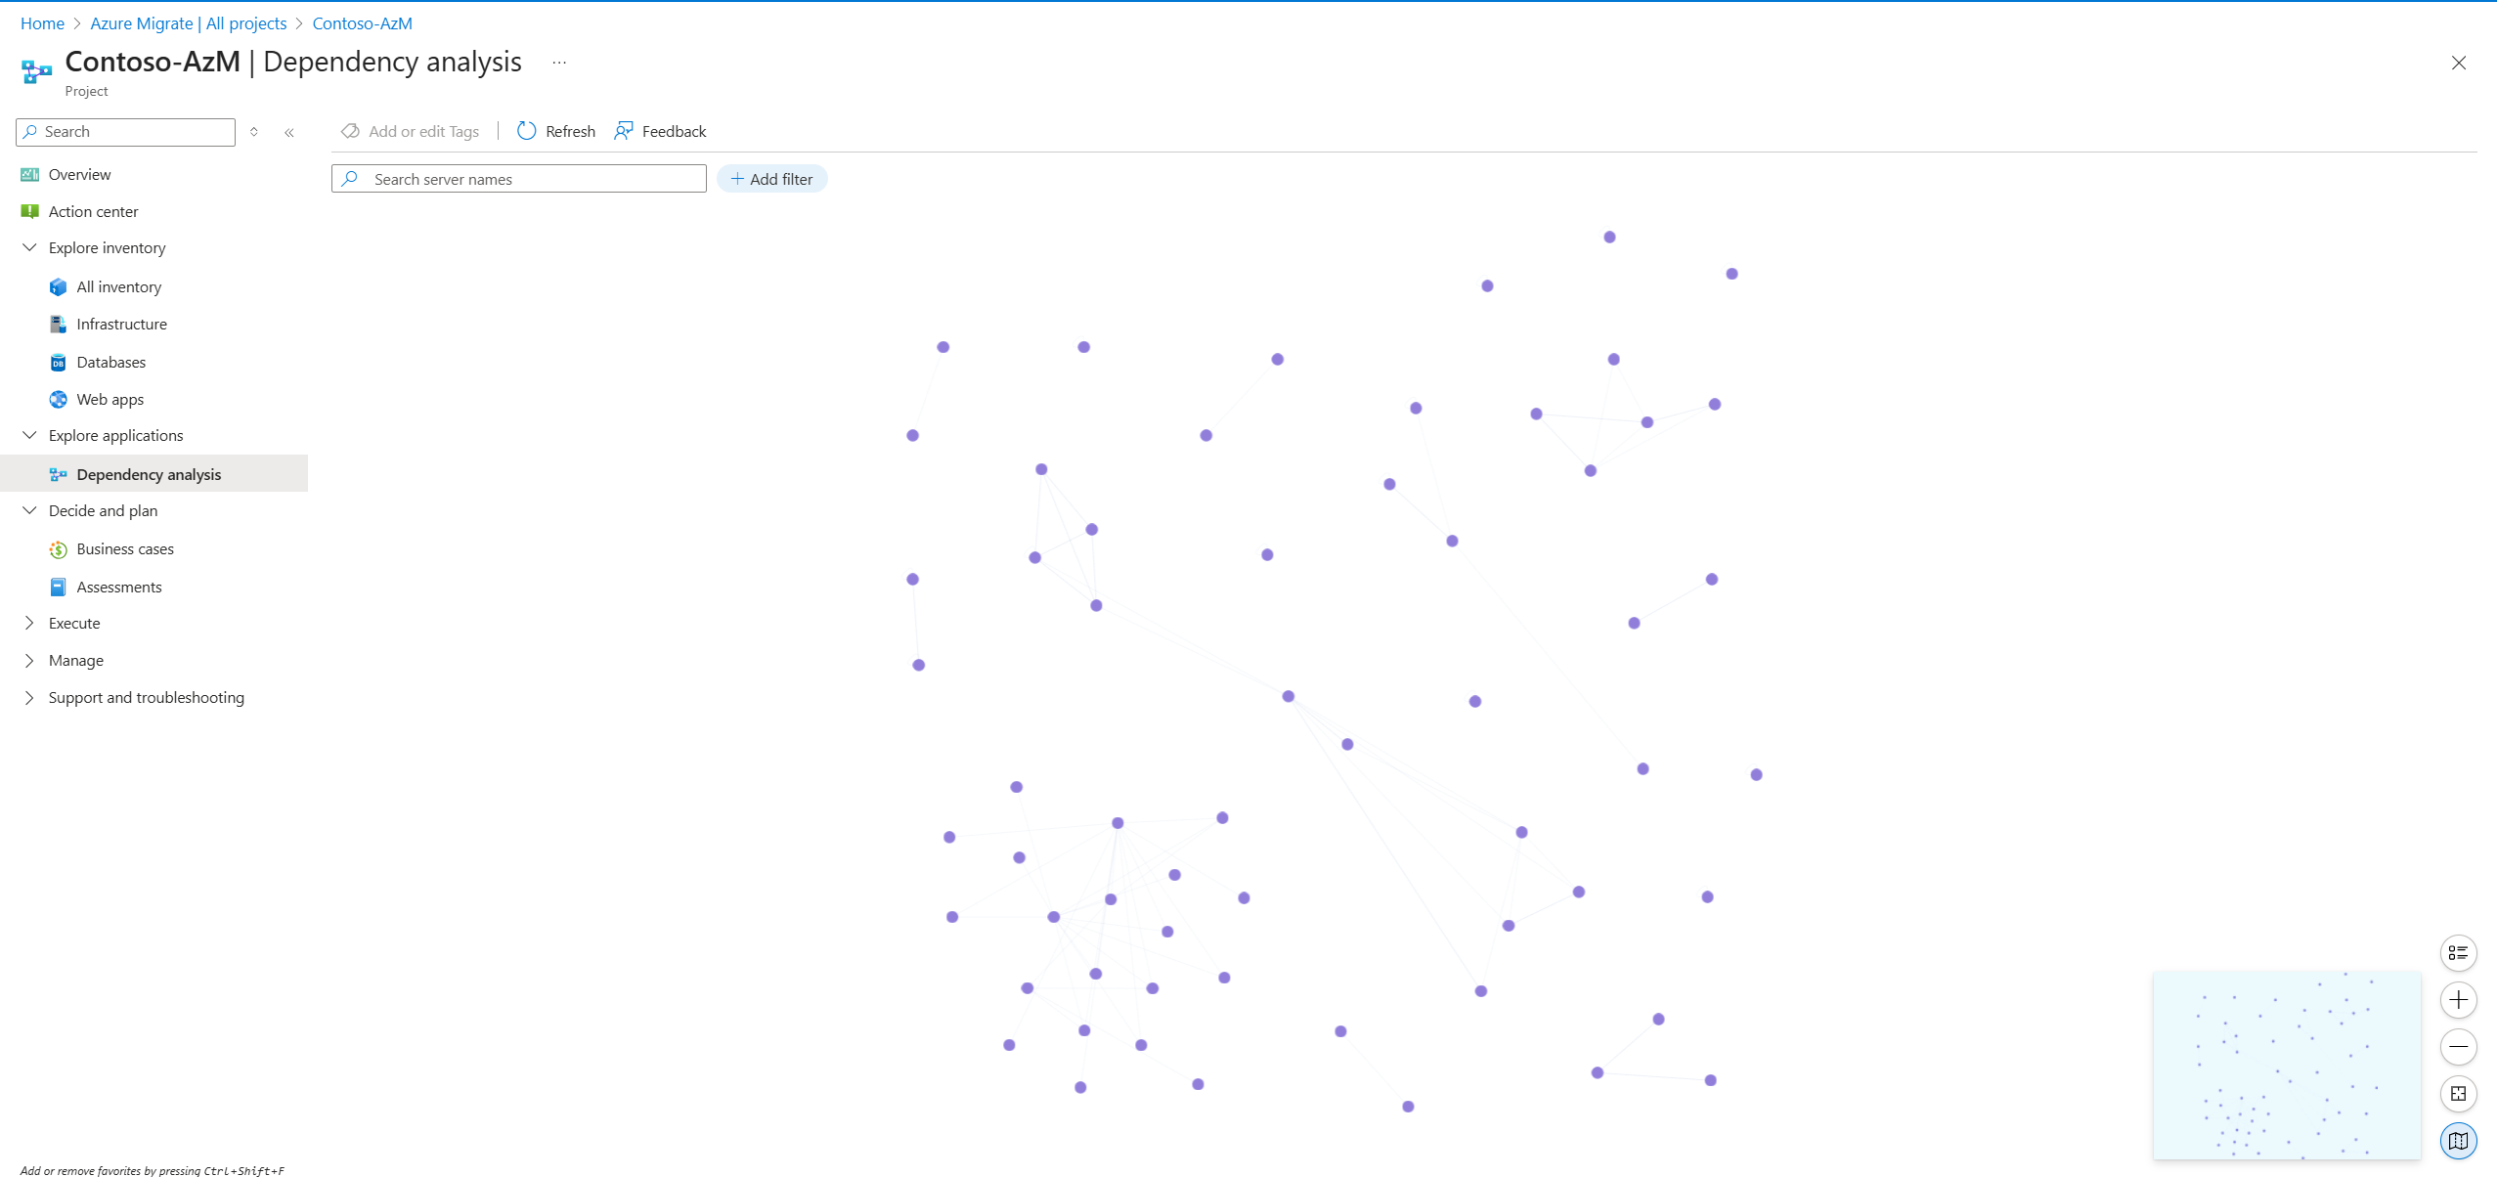Click the Add filter button
This screenshot has height=1177, width=2497.
point(771,179)
